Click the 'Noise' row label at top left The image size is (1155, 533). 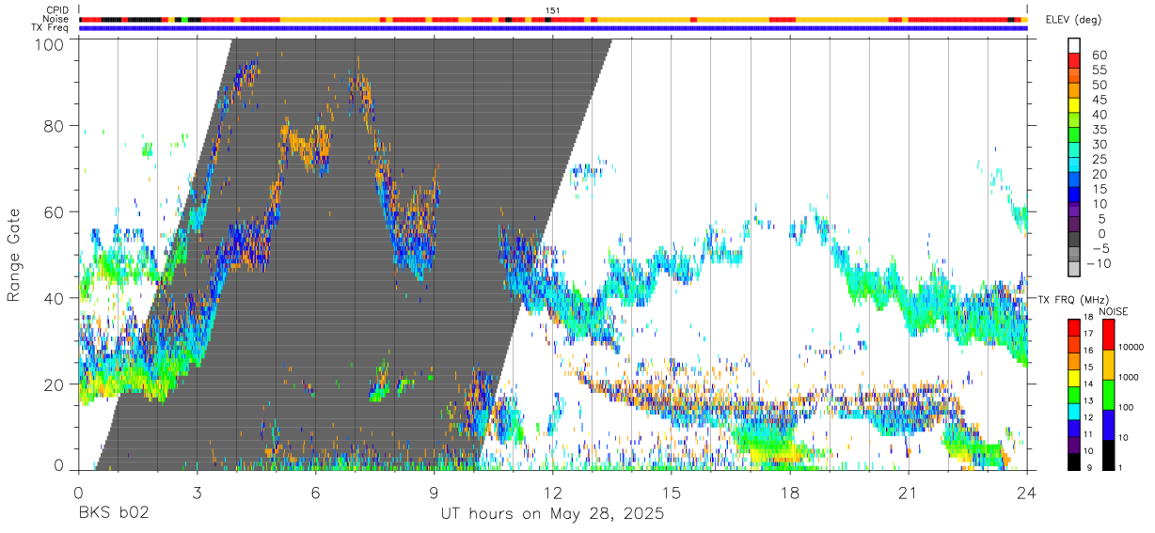[56, 19]
